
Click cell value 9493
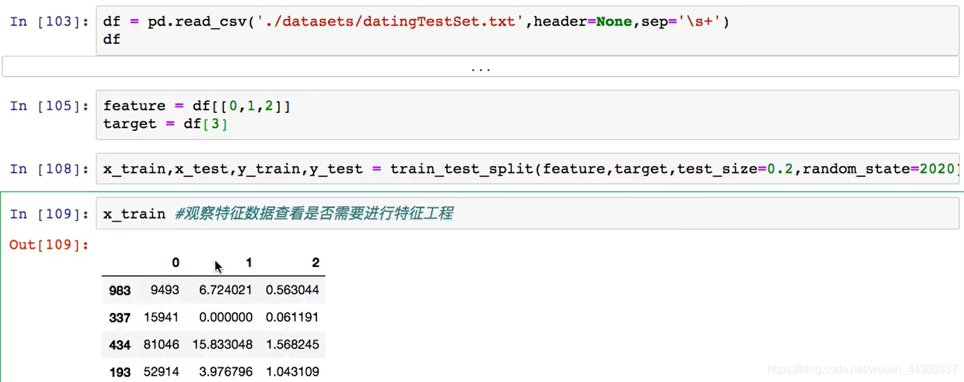click(164, 290)
